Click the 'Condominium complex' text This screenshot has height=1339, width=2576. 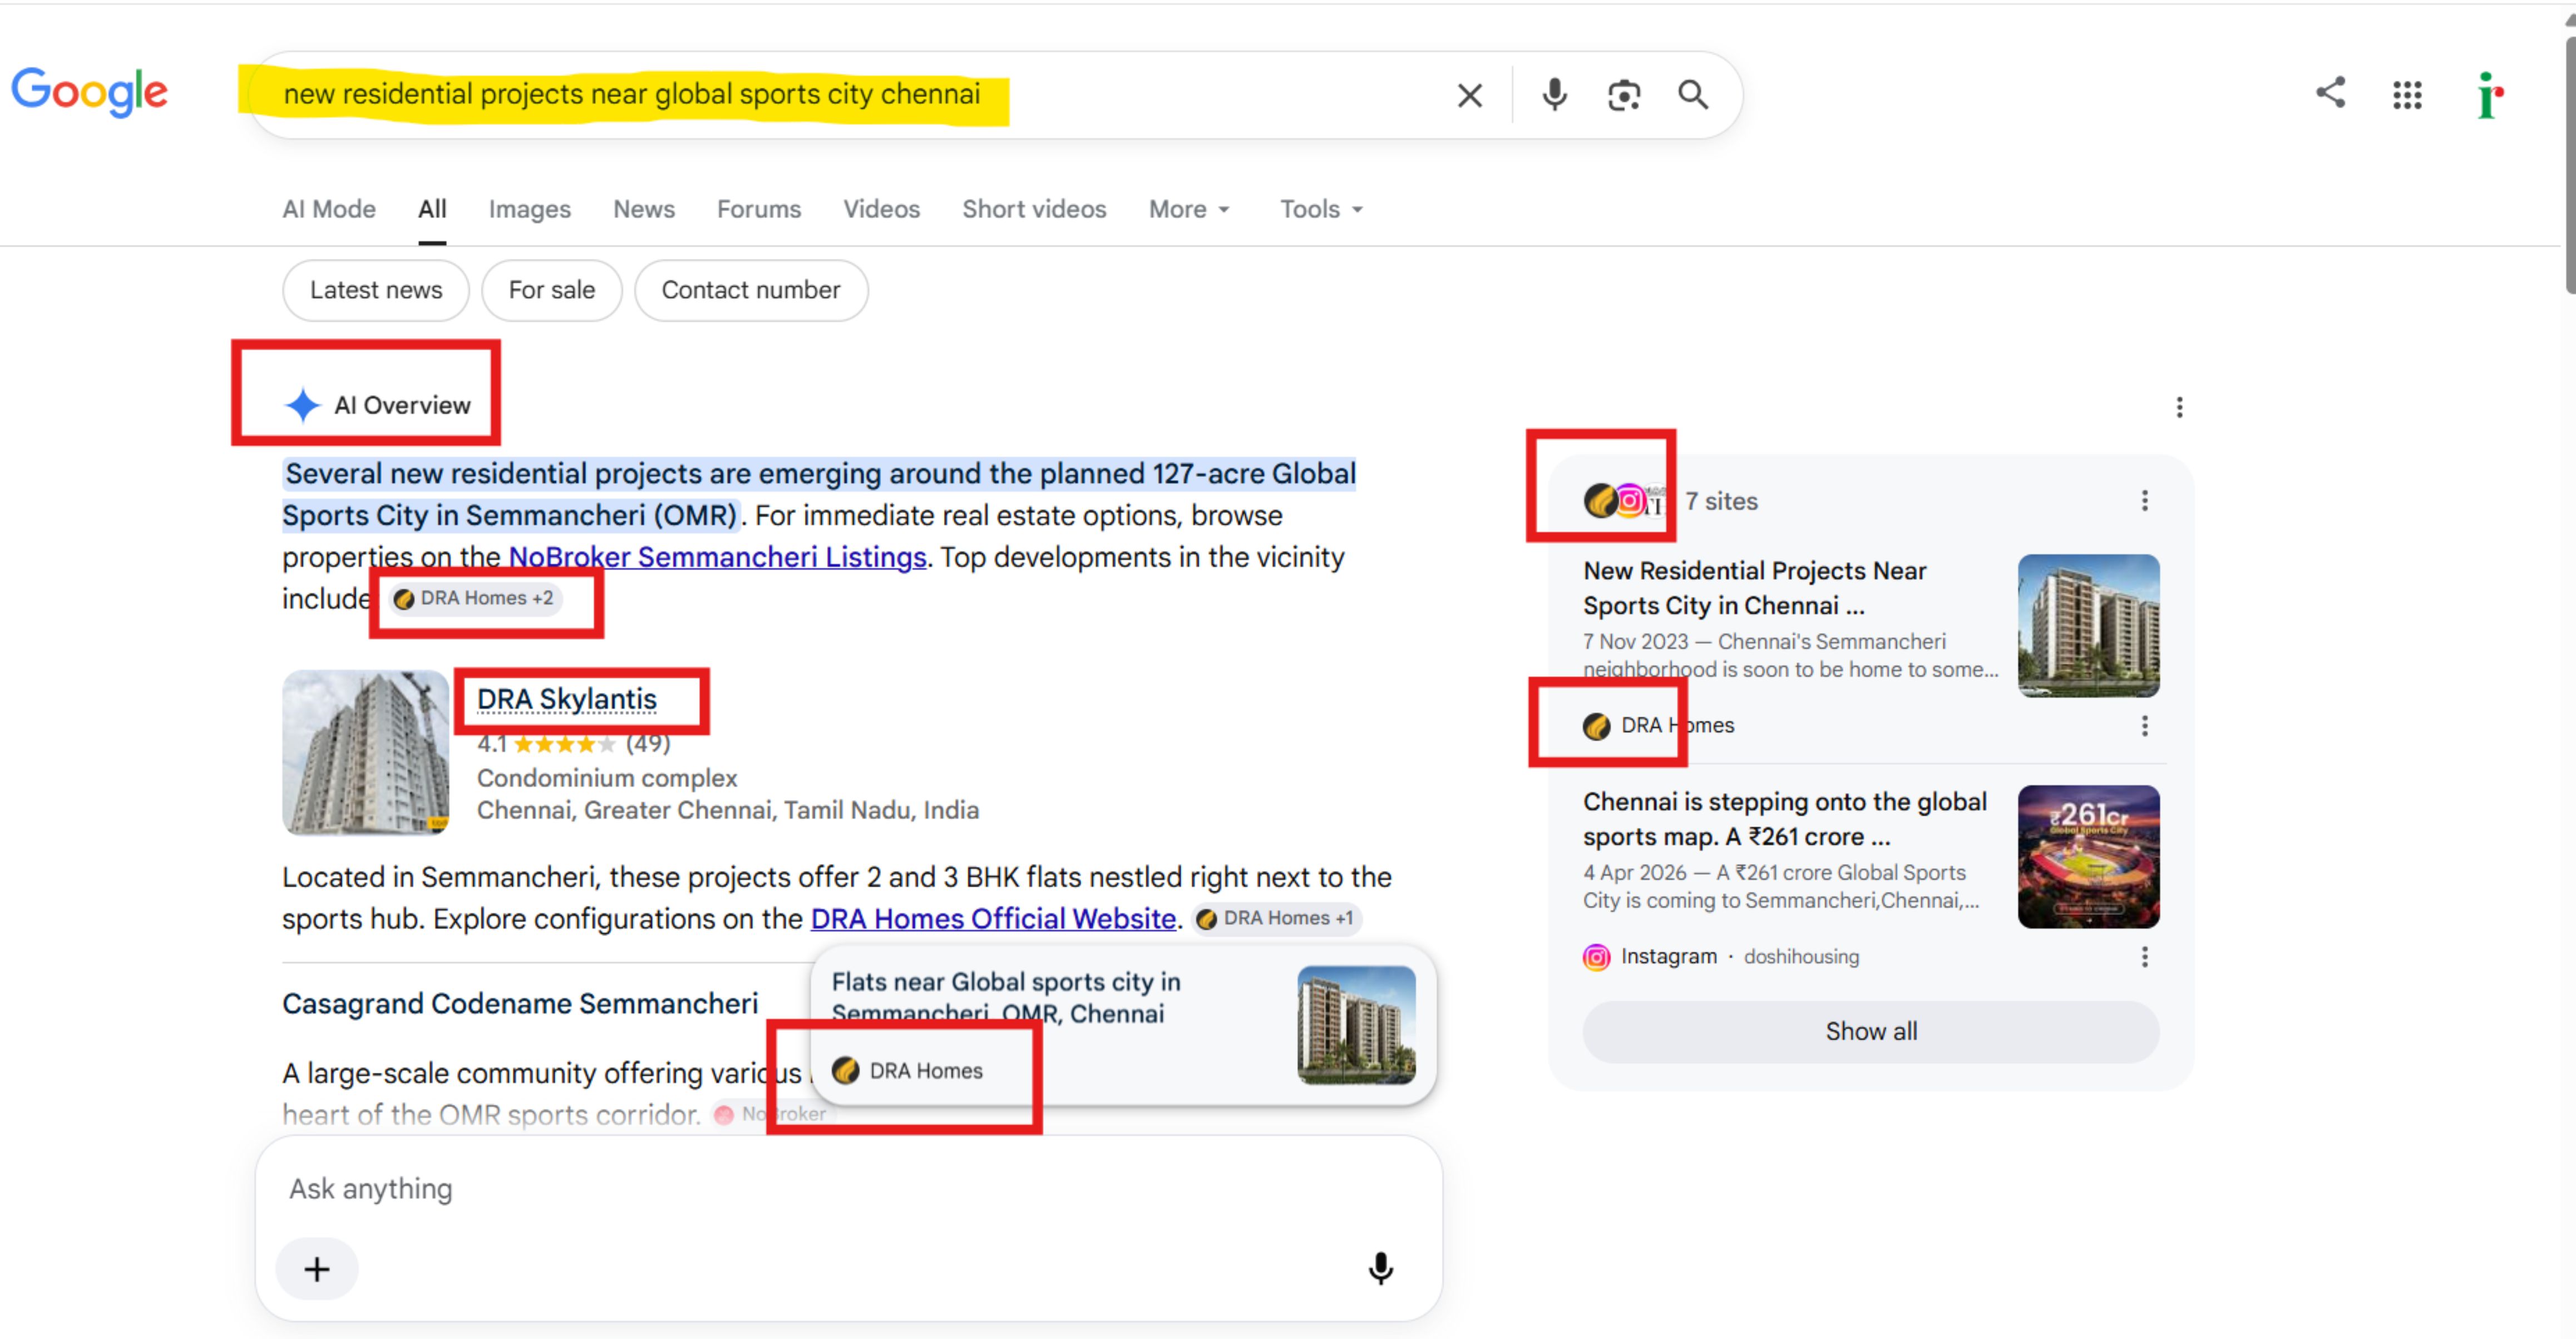[607, 778]
